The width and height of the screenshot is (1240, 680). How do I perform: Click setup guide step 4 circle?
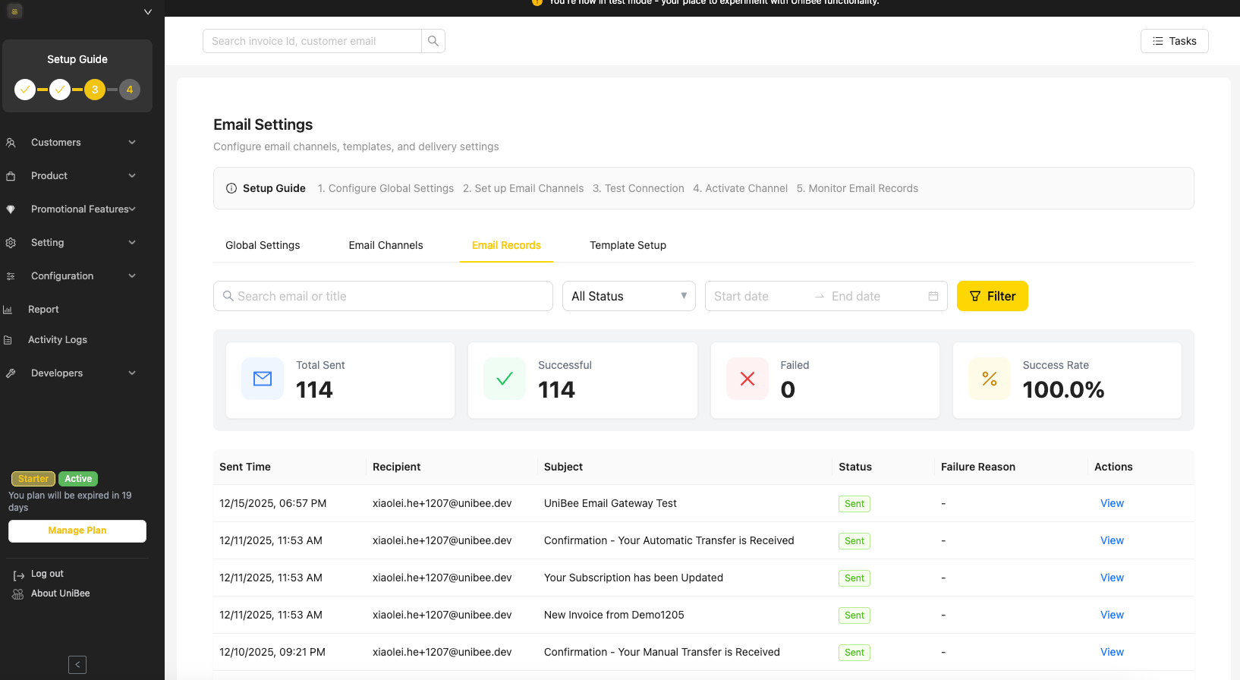pos(130,90)
